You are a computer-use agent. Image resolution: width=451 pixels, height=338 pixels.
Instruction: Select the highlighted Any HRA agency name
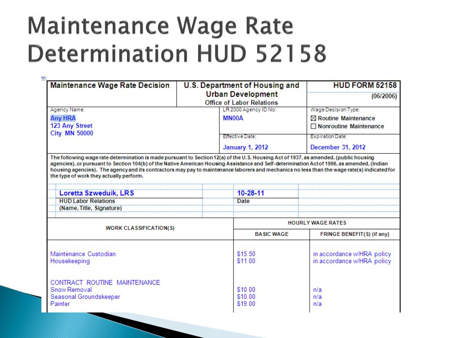[x=63, y=118]
